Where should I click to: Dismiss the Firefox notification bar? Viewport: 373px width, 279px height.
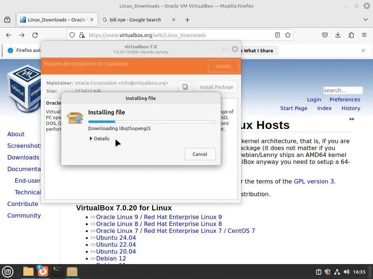(363, 50)
